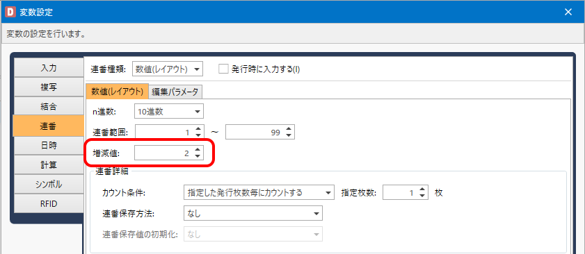Screen dimensions: 585x254
Task: Decrease the 増減値 value with down arrow
Action: (x=198, y=156)
